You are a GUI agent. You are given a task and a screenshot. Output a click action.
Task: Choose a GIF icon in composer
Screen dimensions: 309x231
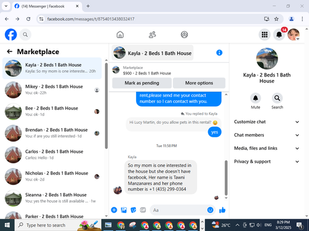(x=143, y=210)
